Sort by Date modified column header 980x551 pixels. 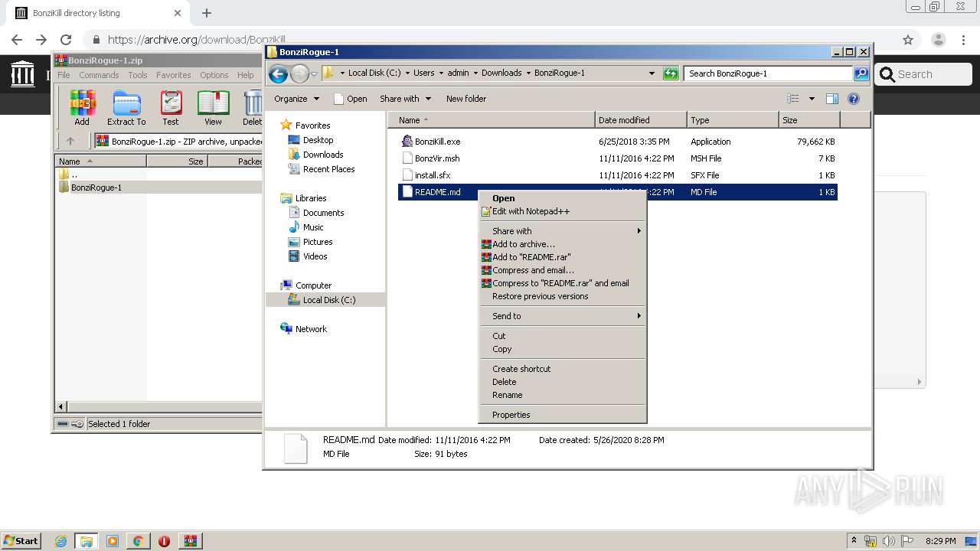[x=641, y=120]
